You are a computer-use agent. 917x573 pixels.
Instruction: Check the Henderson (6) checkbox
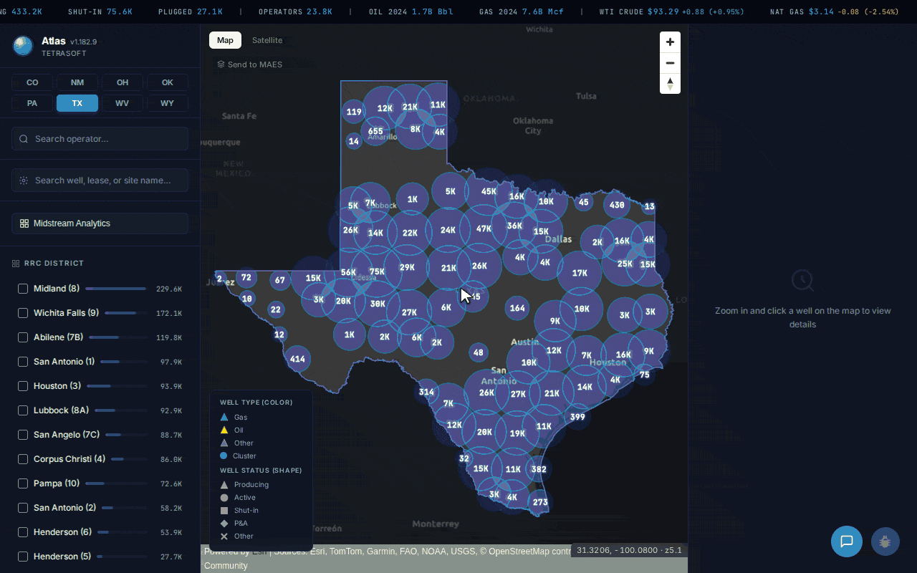tap(23, 532)
